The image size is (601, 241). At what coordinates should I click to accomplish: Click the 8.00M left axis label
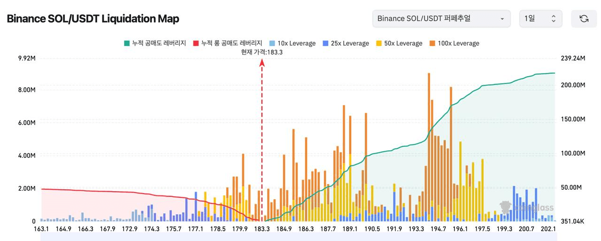pyautogui.click(x=27, y=90)
